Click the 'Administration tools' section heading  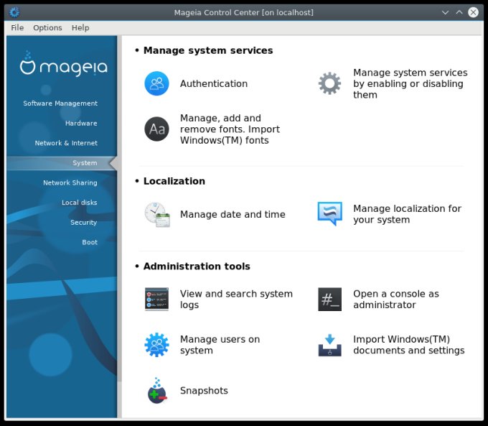[197, 267]
